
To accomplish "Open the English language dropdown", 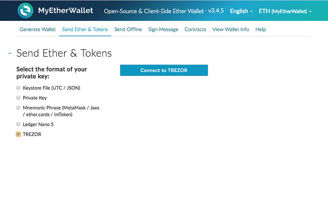I will [241, 11].
